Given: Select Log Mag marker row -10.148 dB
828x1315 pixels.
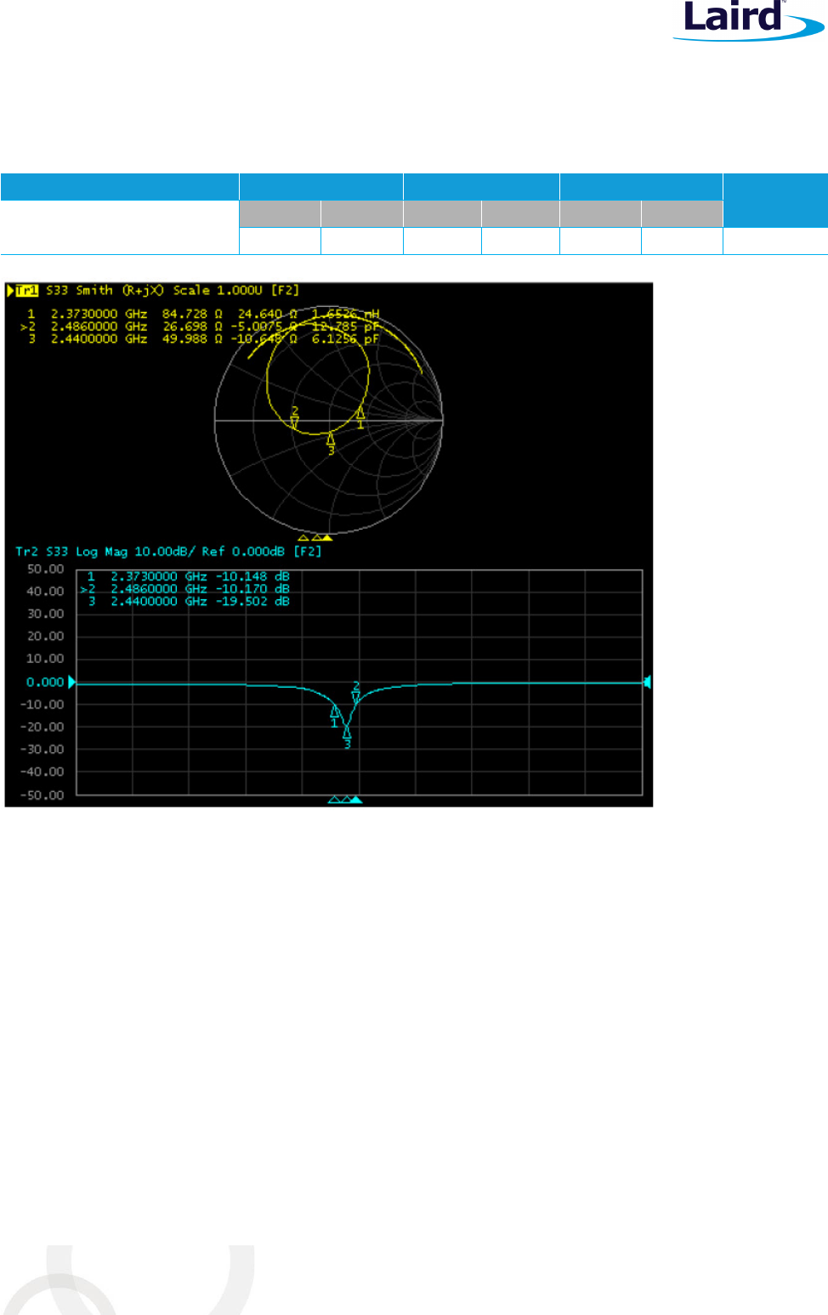Looking at the screenshot, I should 188,576.
